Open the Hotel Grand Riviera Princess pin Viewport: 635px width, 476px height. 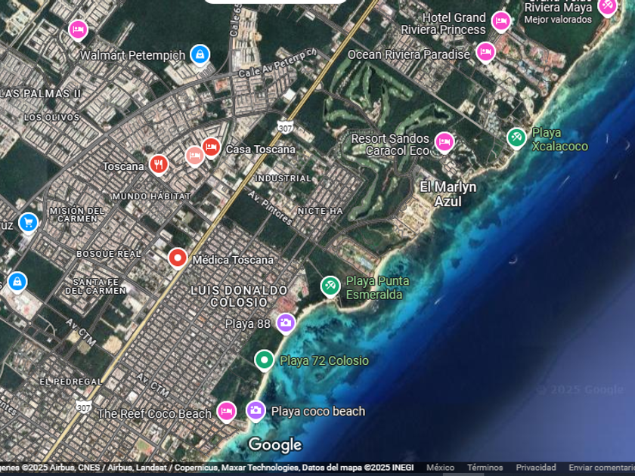click(x=501, y=20)
